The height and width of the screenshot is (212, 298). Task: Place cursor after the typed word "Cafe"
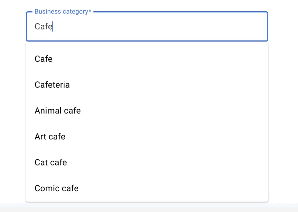click(53, 26)
